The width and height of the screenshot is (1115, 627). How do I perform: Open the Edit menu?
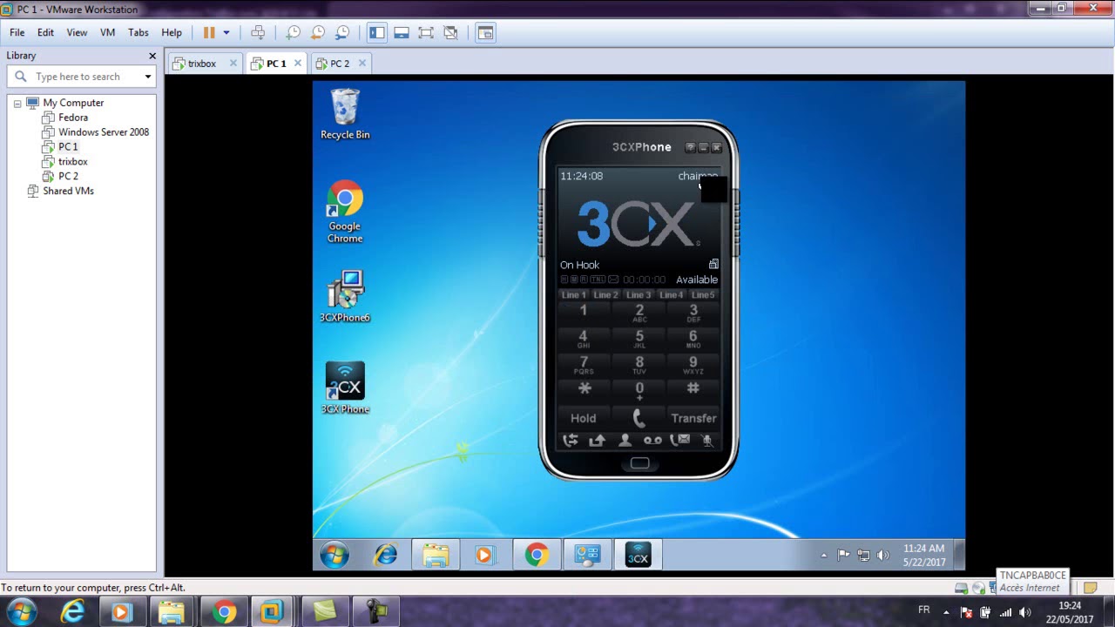point(45,32)
